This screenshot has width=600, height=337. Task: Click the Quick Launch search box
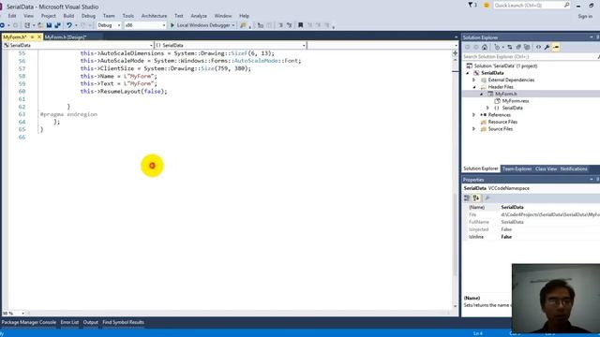[x=532, y=6]
